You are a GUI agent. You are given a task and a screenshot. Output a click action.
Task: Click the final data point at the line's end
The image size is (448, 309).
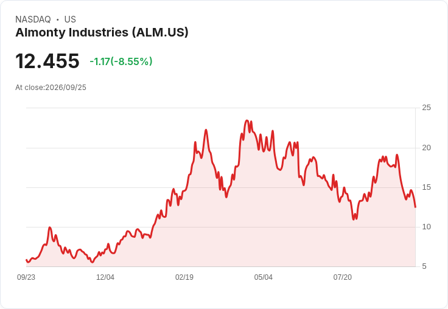pos(415,207)
